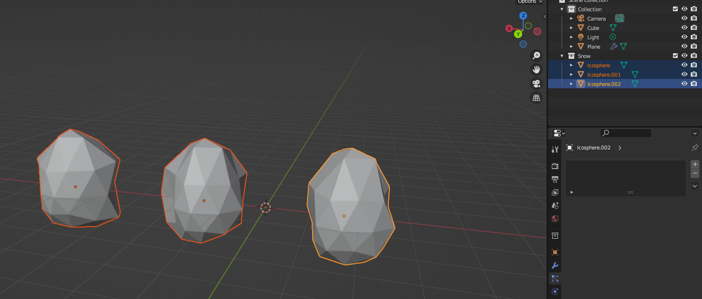The image size is (702, 299).
Task: Disable Icosphere.002 in renders via camera icon
Action: [694, 84]
